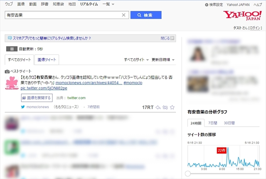Click the Twitter bird icon beside momoclonews
The width and height of the screenshot is (266, 179).
pyautogui.click(x=23, y=107)
